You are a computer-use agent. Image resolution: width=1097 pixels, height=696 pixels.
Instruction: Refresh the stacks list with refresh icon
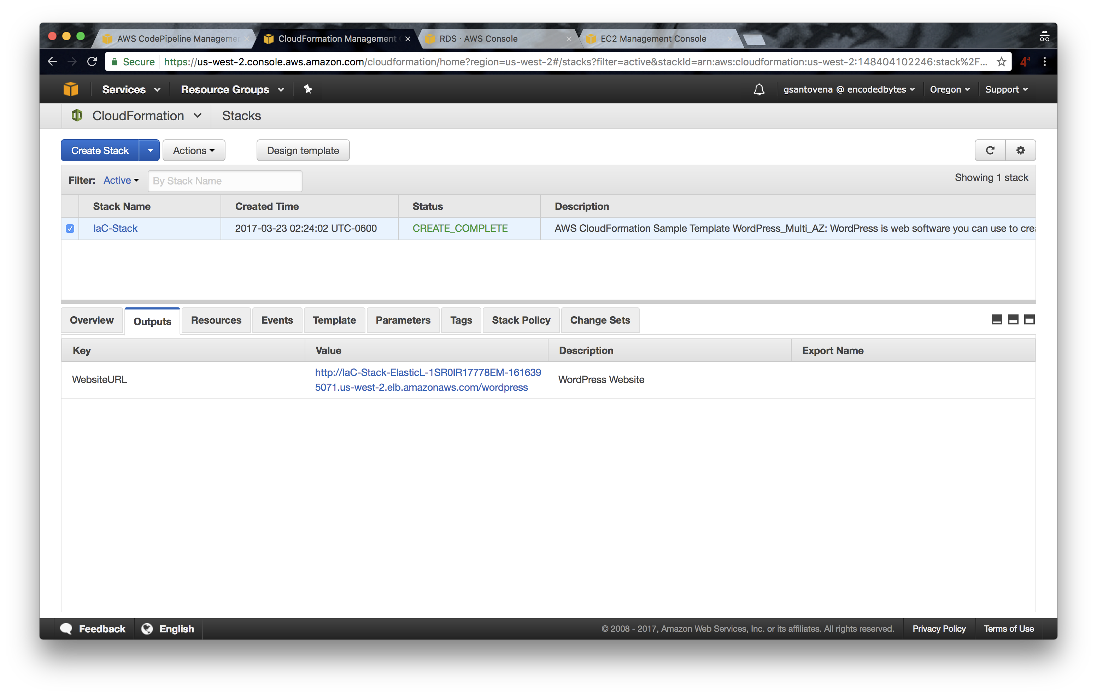tap(990, 150)
